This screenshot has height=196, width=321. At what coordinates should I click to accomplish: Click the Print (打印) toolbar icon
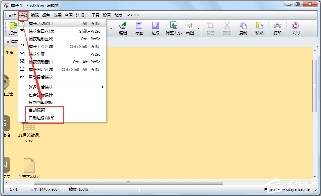(x=278, y=28)
